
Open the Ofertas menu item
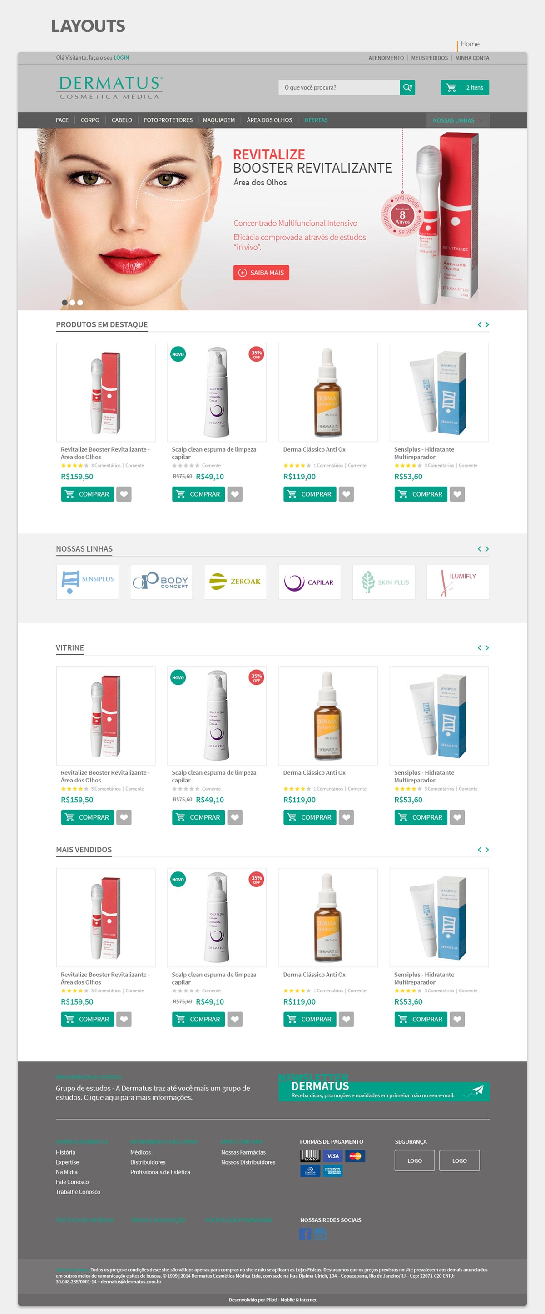pos(316,120)
